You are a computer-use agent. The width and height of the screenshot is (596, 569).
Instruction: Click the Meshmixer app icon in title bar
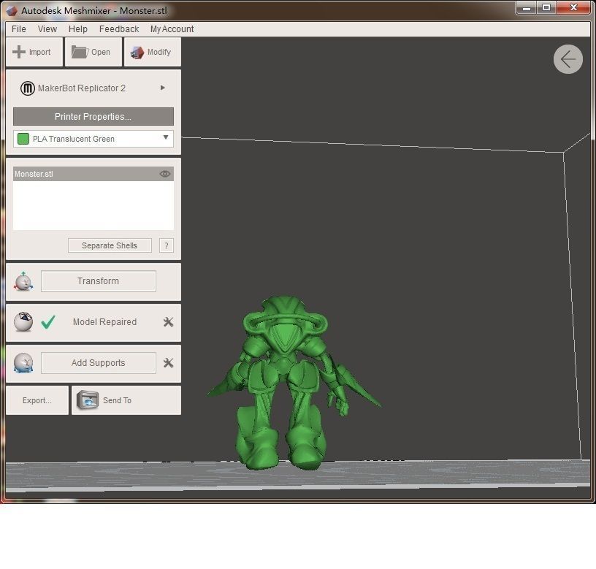coord(12,11)
